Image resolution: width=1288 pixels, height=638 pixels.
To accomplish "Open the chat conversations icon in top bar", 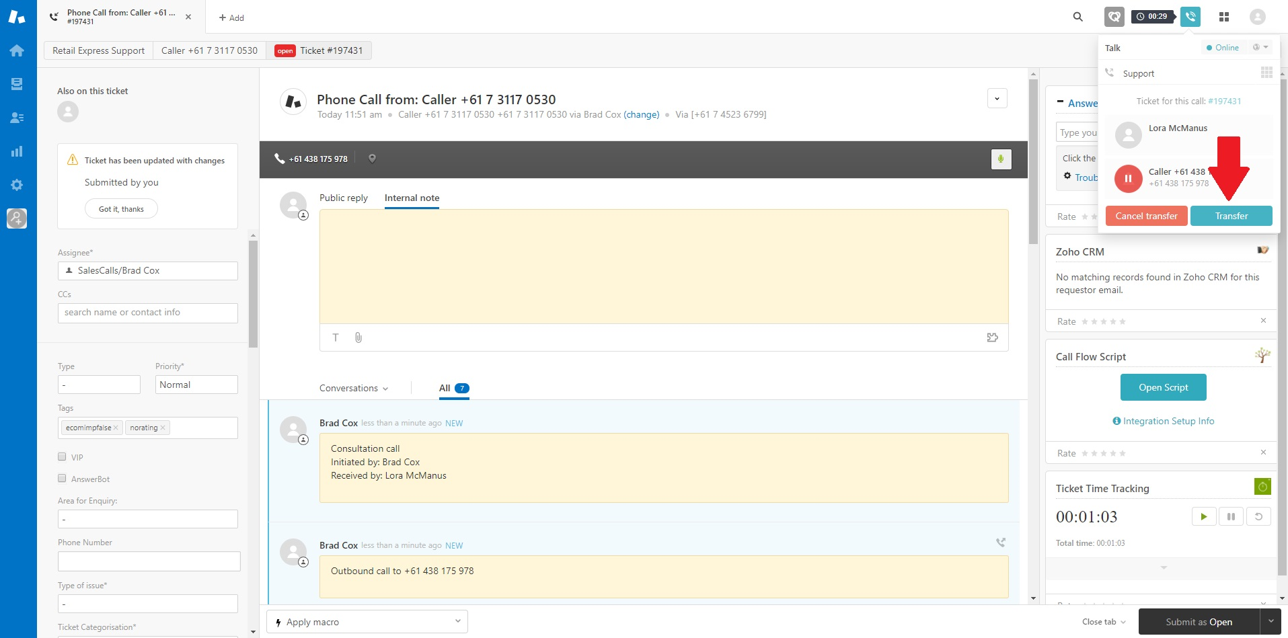I will tap(1114, 17).
